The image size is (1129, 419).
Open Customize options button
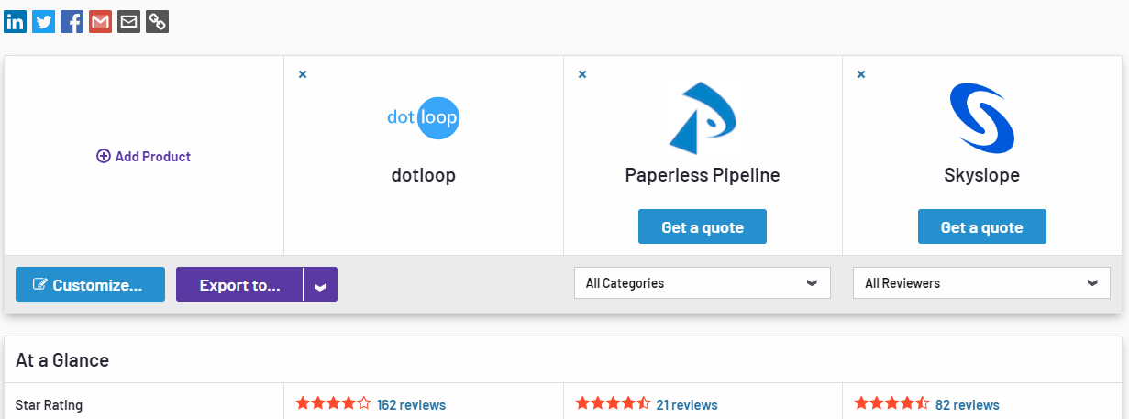point(90,285)
